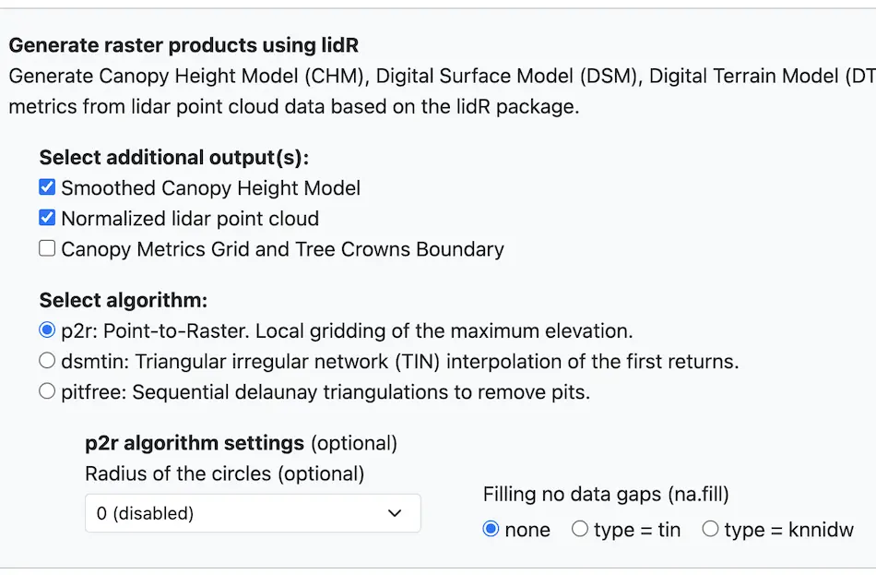
Task: Disable the Normalized lidar point cloud checkbox
Action: click(47, 219)
